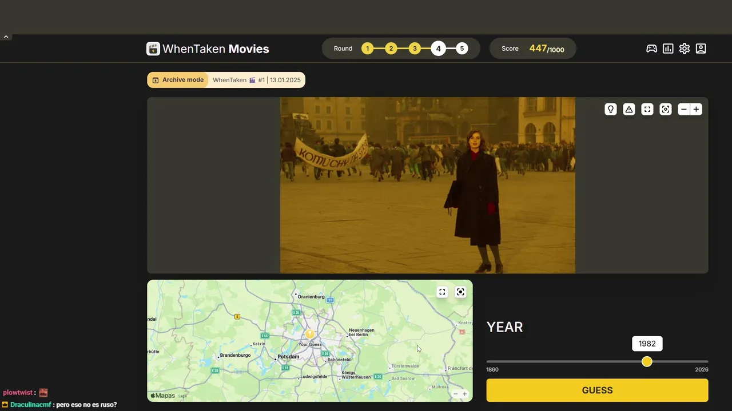This screenshot has width=732, height=411.
Task: Collapse the top bar chevron
Action: [6, 37]
